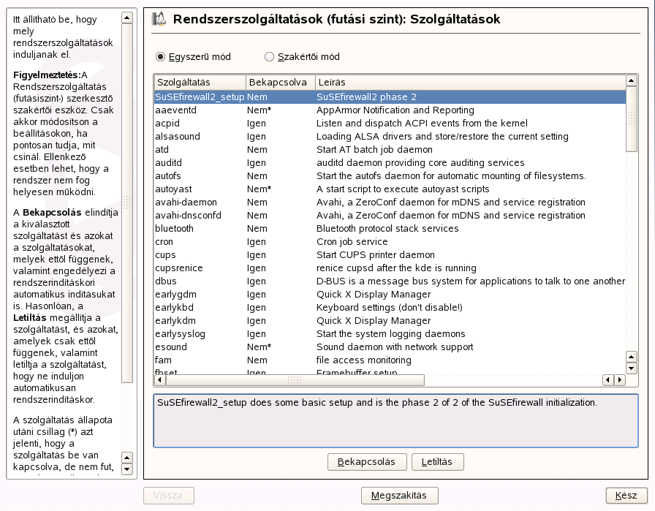Image resolution: width=655 pixels, height=511 pixels.
Task: Select the dbus service row
Action: pos(390,281)
